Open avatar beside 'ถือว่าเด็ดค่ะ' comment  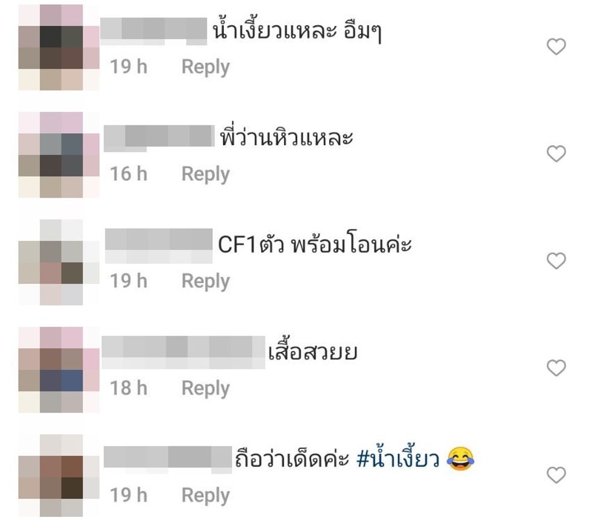pos(59,475)
